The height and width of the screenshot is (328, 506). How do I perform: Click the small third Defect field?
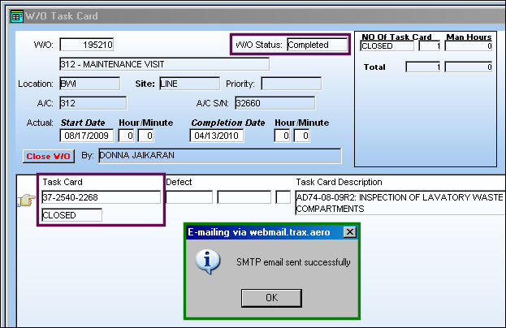pyautogui.click(x=283, y=197)
